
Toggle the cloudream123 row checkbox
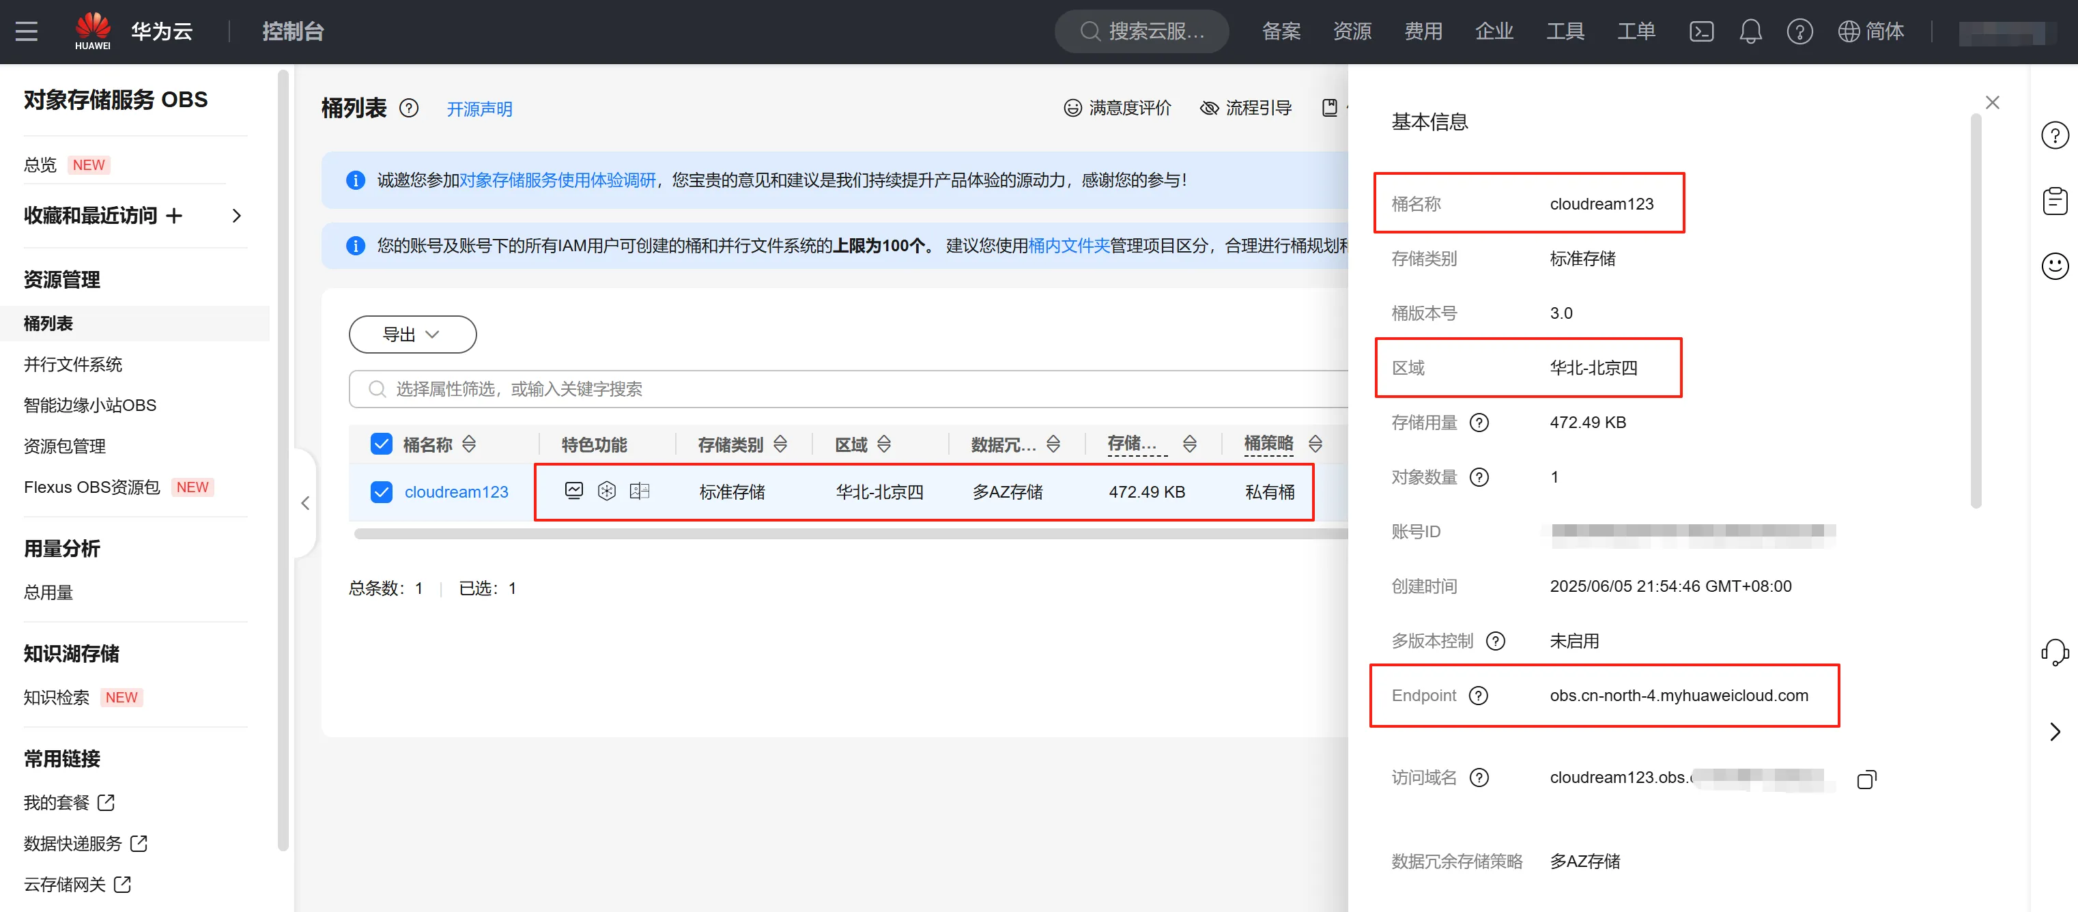382,492
